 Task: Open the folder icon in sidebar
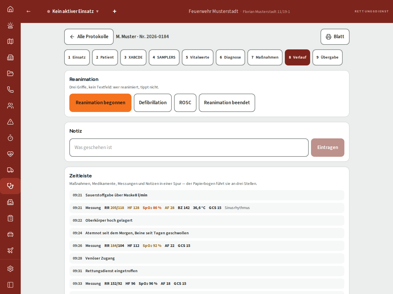[x=10, y=73]
